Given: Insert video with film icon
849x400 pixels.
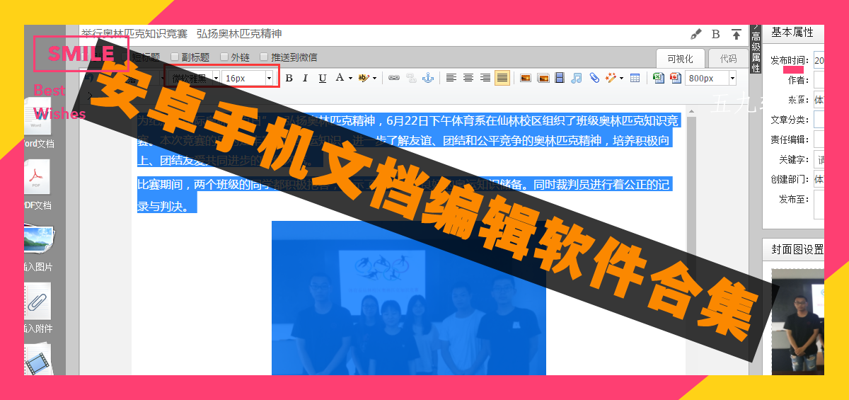Looking at the screenshot, I should tap(560, 78).
